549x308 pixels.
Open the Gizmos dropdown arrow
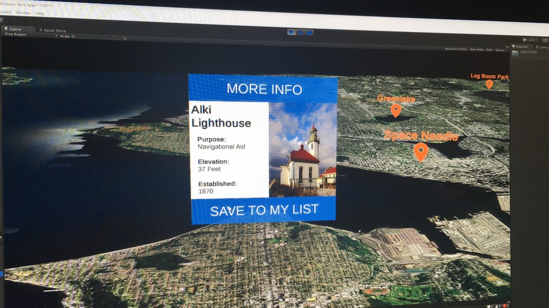[507, 50]
